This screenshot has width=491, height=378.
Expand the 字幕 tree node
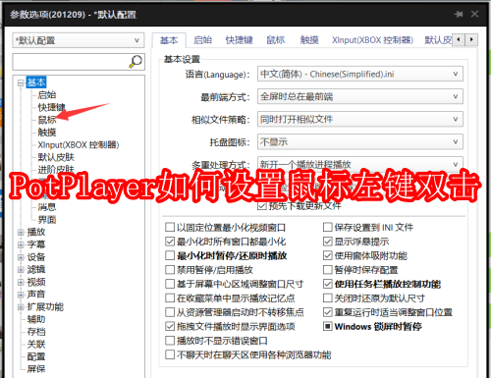pyautogui.click(x=21, y=244)
